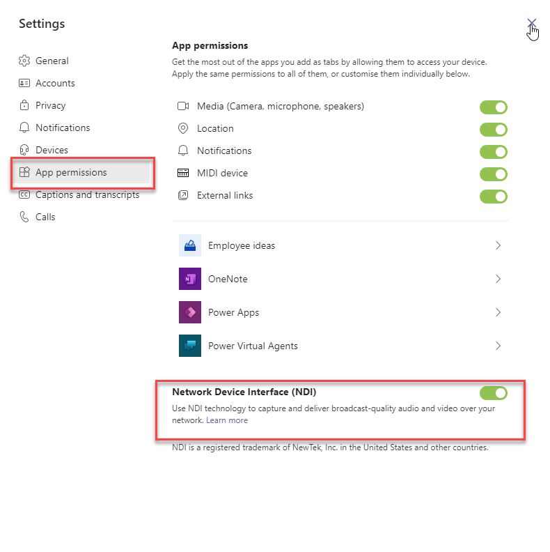550x552 pixels.
Task: Disable the Location permission toggle
Action: point(494,130)
